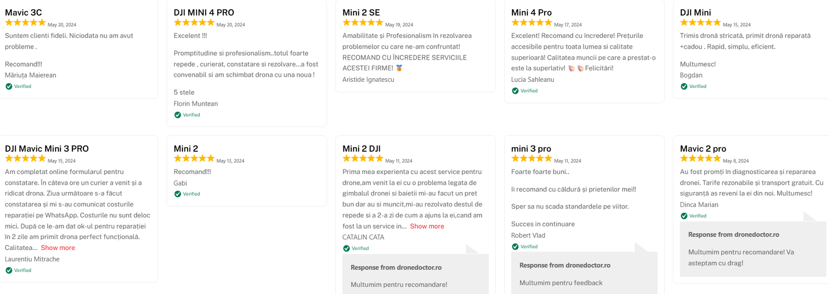Screen dimensions: 829x294
Task: Expand Laurentiu Mitrache's review with Show more
Action: 58,248
